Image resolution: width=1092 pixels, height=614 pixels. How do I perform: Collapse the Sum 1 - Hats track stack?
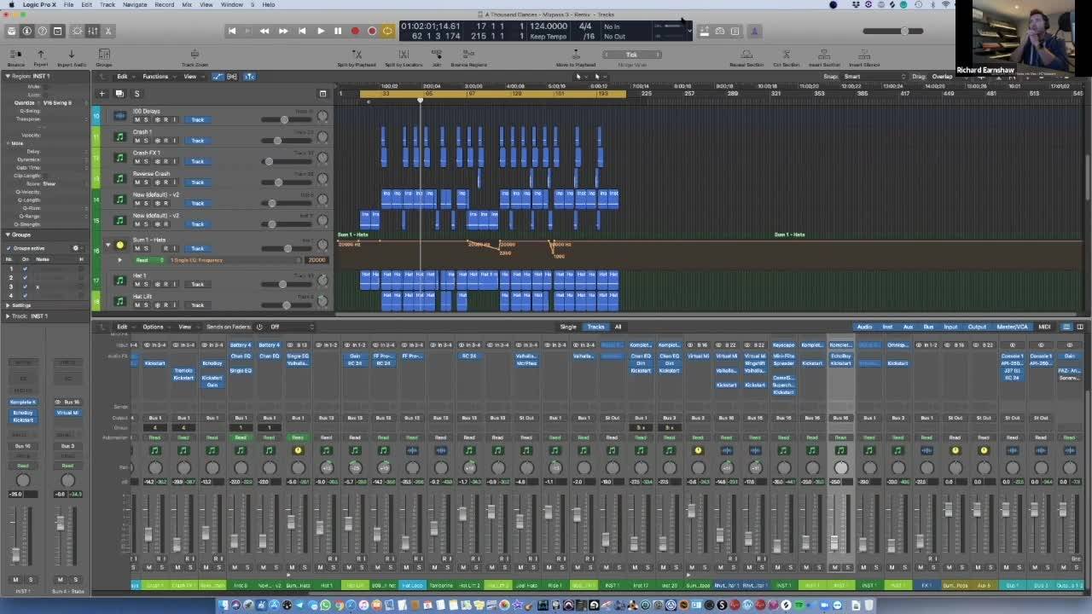107,245
